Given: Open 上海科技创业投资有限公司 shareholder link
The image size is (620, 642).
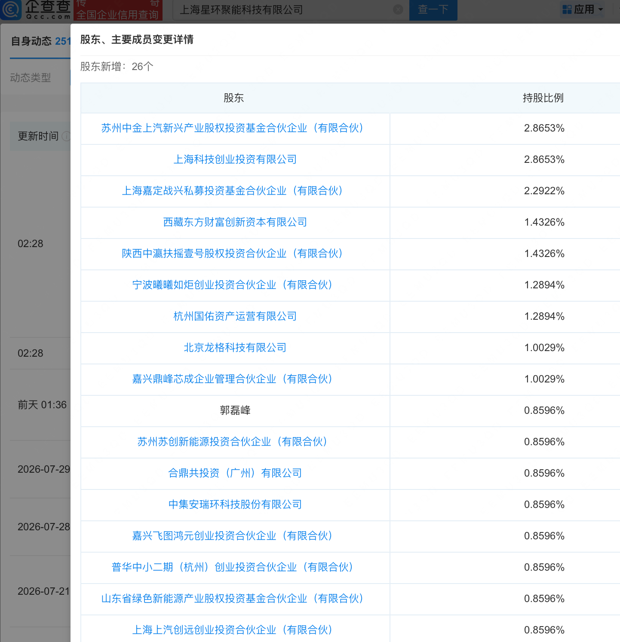Looking at the screenshot, I should pyautogui.click(x=235, y=159).
